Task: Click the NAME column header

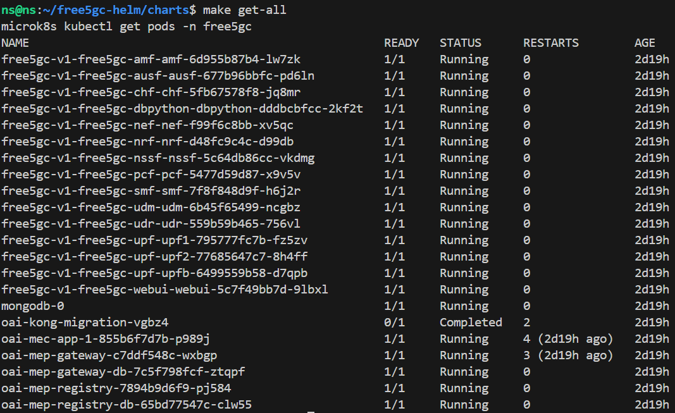Action: (x=15, y=43)
